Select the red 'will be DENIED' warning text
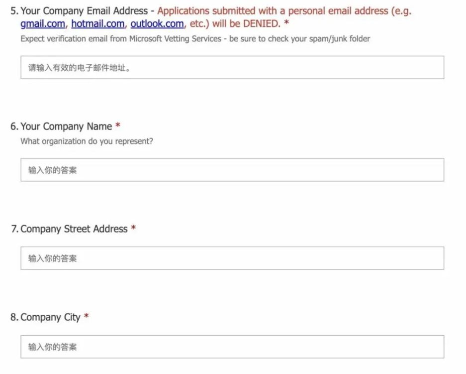 tap(246, 24)
